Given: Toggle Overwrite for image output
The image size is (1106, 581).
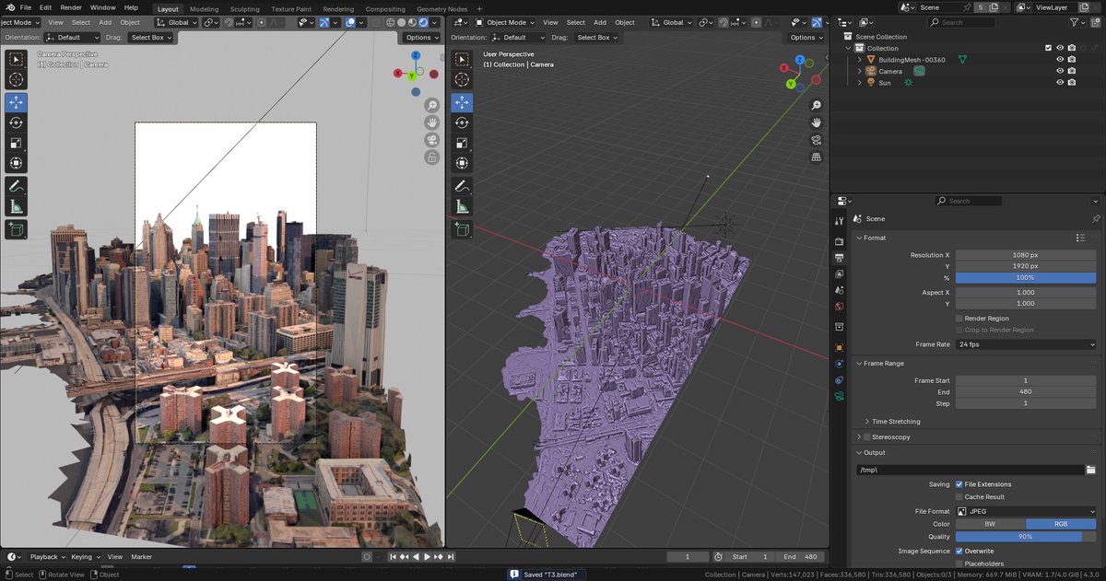Looking at the screenshot, I should (959, 551).
